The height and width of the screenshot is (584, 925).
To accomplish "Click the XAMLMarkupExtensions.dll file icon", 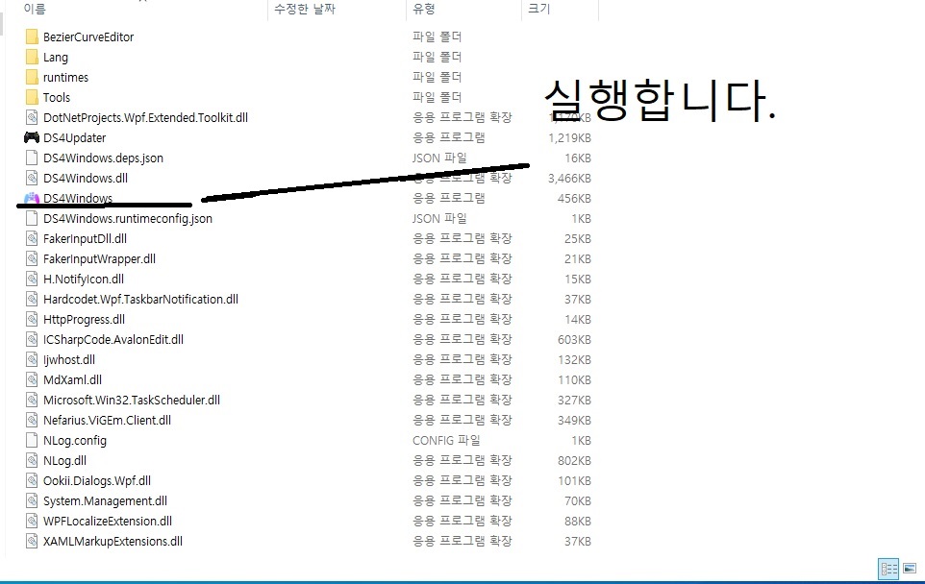I will (x=32, y=541).
